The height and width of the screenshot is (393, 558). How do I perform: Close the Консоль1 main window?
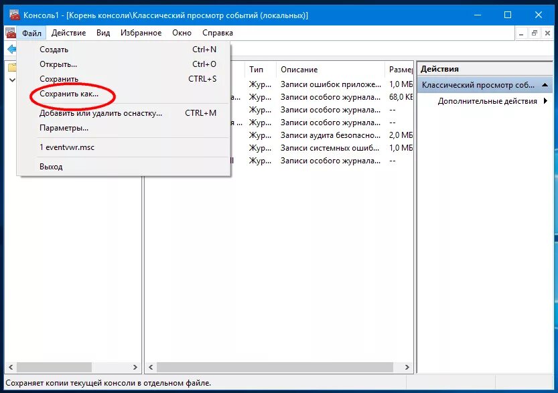pos(538,15)
